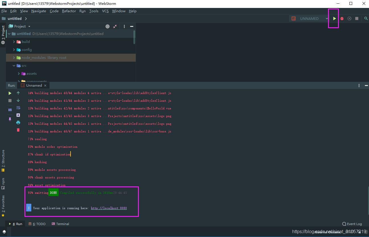Toggle the 1: Project side tab

pos(3,35)
